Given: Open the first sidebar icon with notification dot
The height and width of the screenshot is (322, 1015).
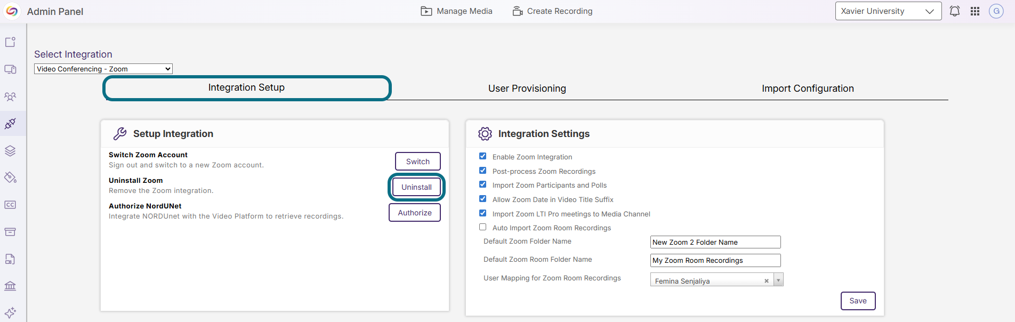Looking at the screenshot, I should [10, 42].
